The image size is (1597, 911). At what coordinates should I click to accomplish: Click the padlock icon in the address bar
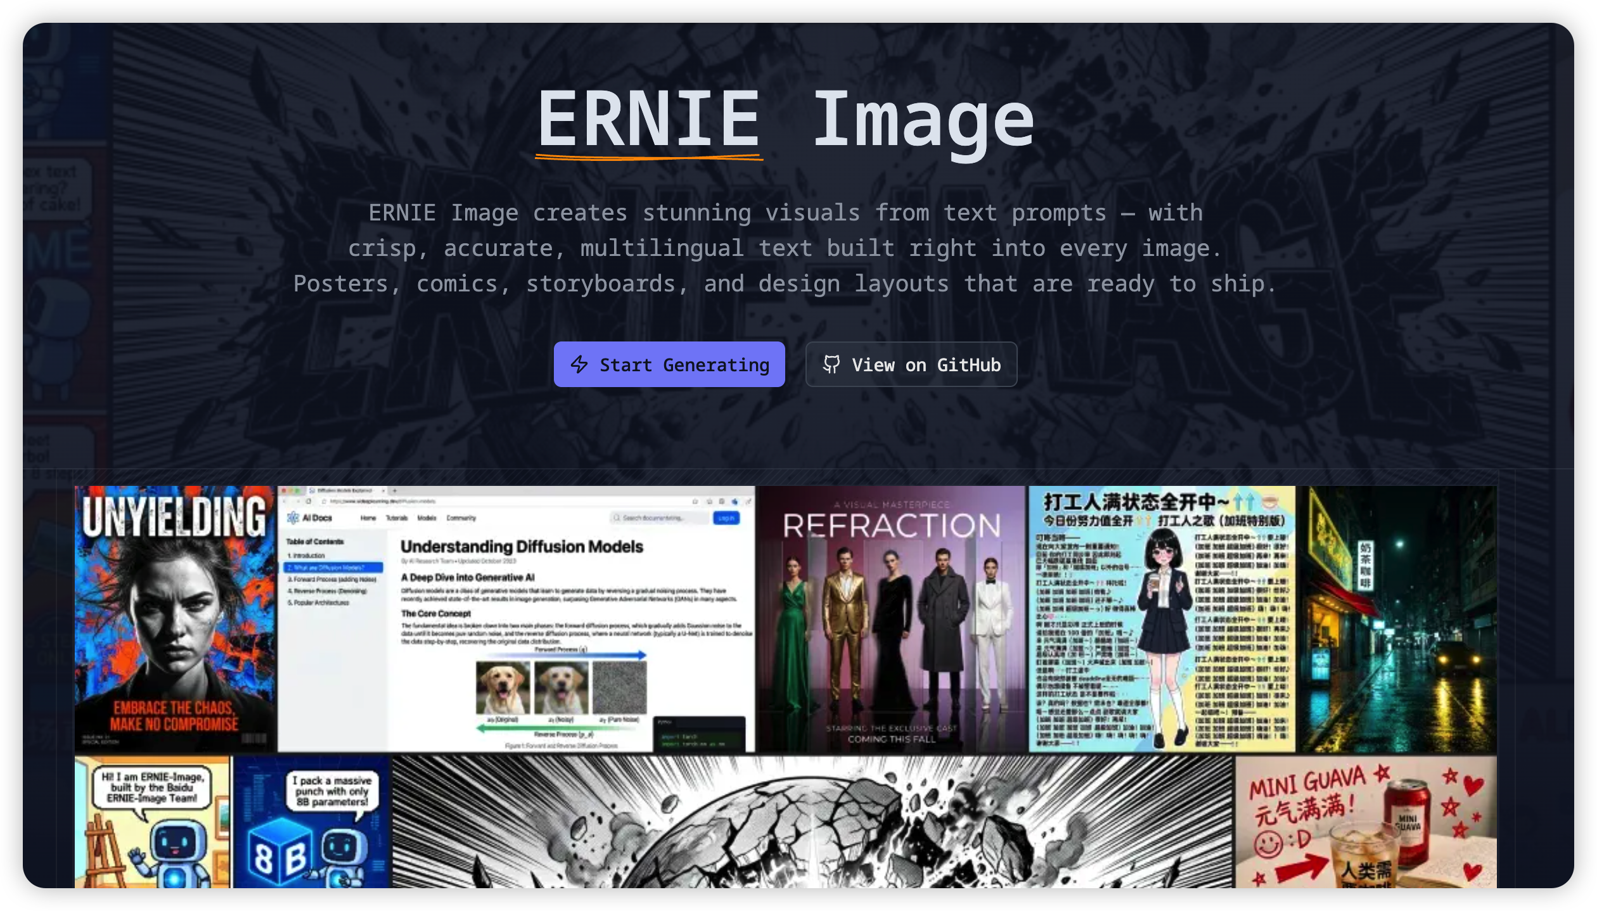[x=324, y=502]
